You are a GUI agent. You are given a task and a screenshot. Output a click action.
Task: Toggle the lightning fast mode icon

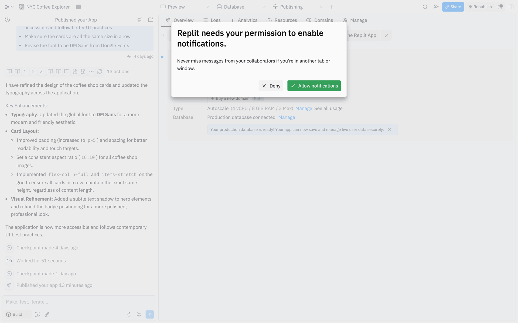tap(129, 314)
